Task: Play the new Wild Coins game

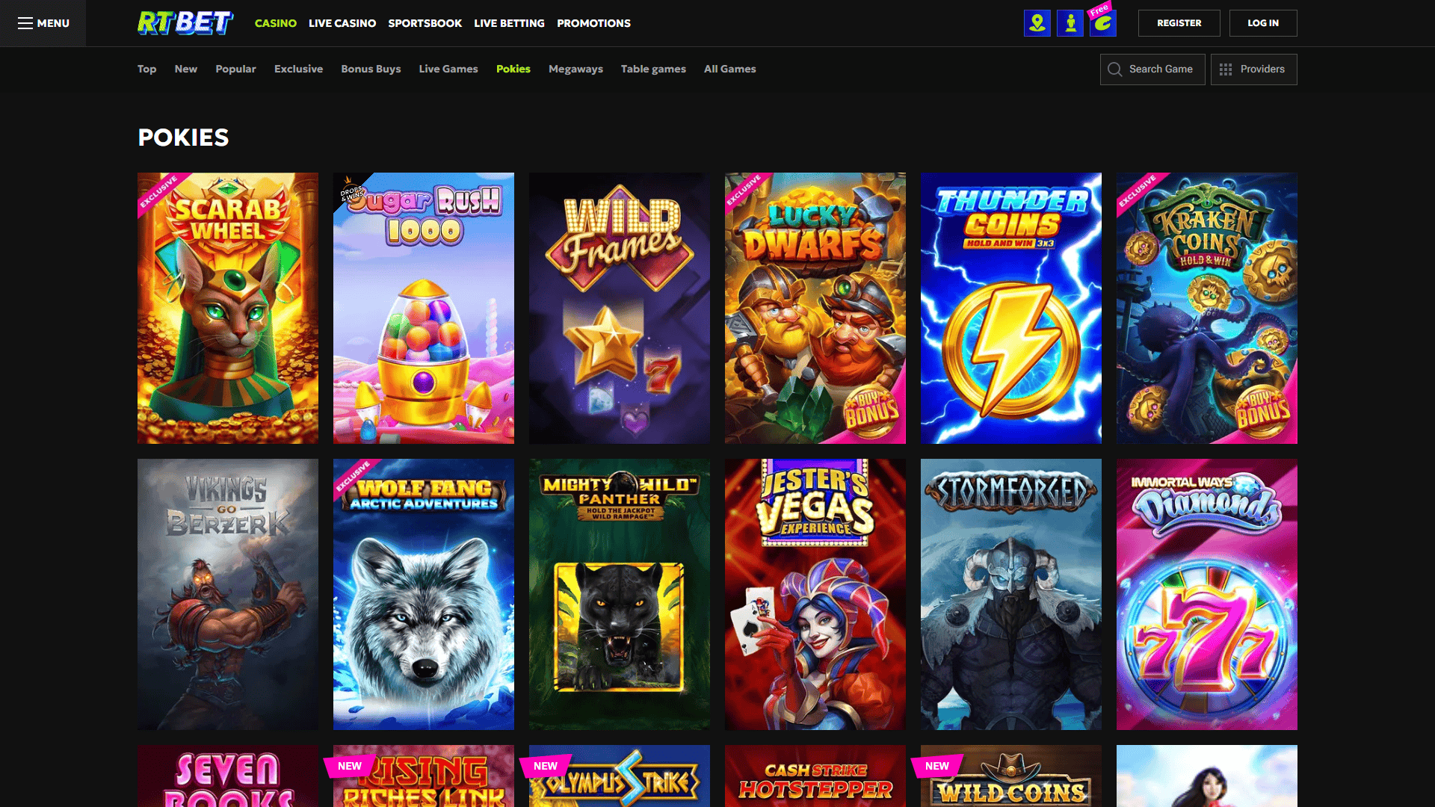Action: [1011, 776]
